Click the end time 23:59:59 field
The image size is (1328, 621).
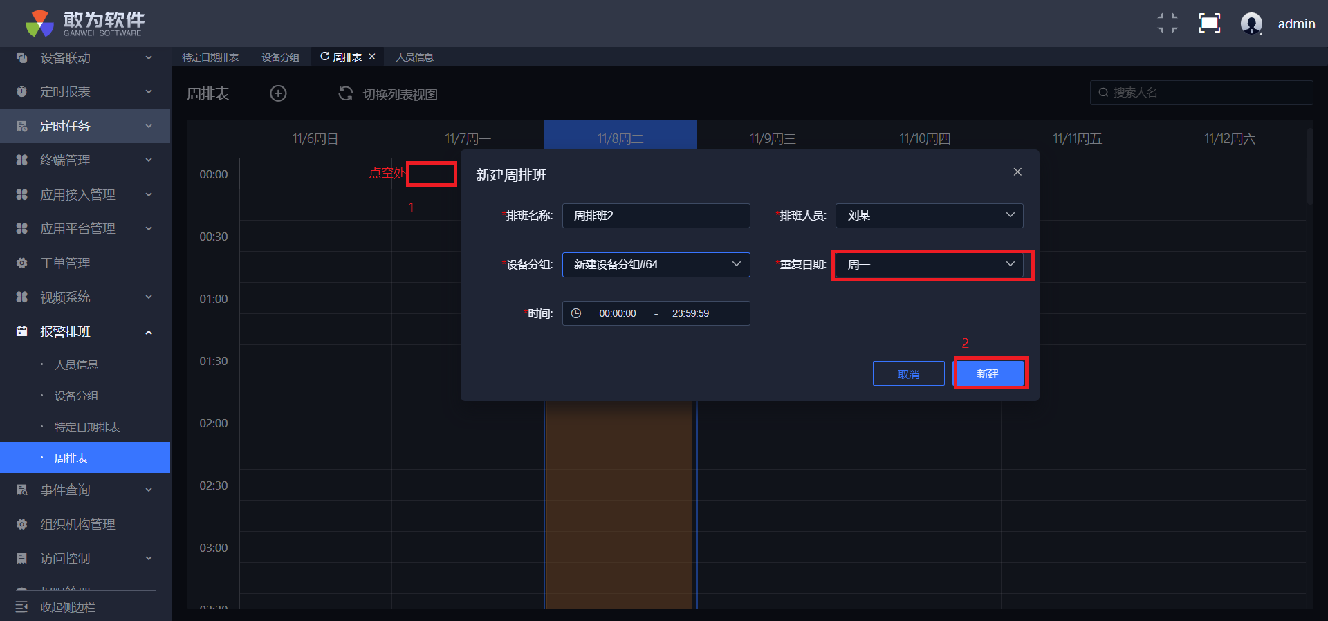(690, 313)
